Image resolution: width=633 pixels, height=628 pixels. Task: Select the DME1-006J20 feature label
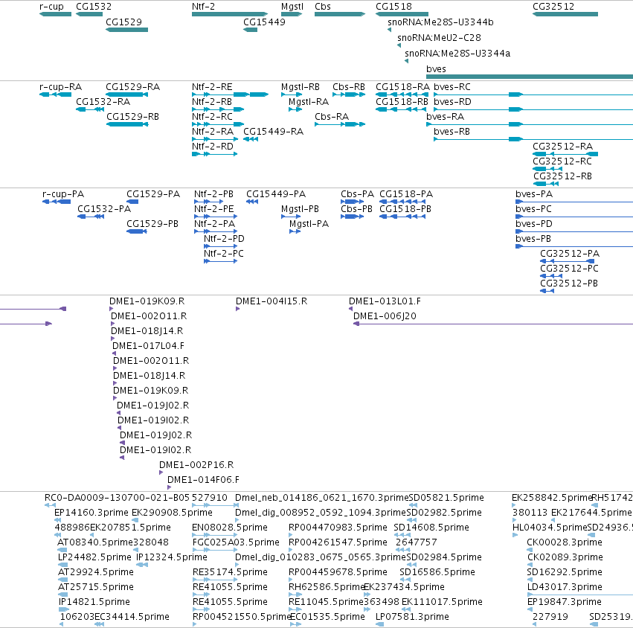tap(385, 316)
